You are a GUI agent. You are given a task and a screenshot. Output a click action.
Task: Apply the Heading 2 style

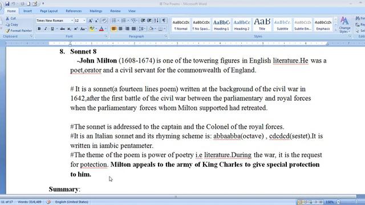click(242, 25)
